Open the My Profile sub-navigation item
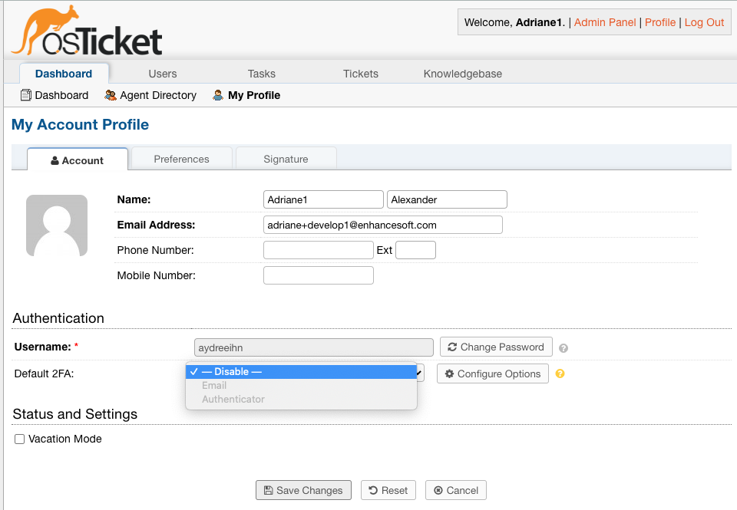The image size is (737, 510). tap(246, 95)
